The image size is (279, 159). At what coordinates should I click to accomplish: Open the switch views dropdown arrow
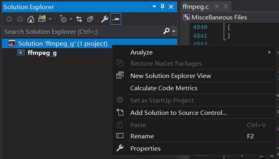[50, 19]
